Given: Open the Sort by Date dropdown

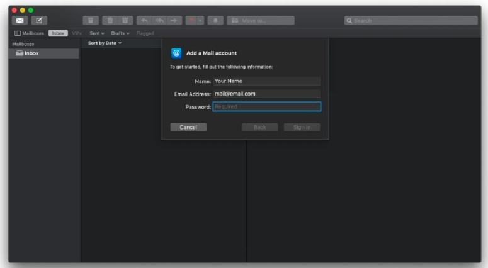Looking at the screenshot, I should [105, 43].
